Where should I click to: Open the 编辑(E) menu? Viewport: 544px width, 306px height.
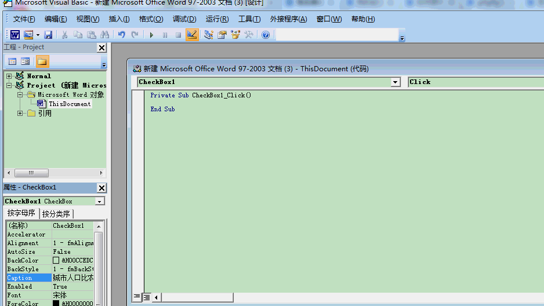[56, 19]
